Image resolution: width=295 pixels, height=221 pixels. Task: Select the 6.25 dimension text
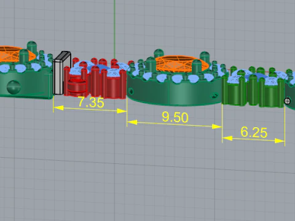(254, 132)
